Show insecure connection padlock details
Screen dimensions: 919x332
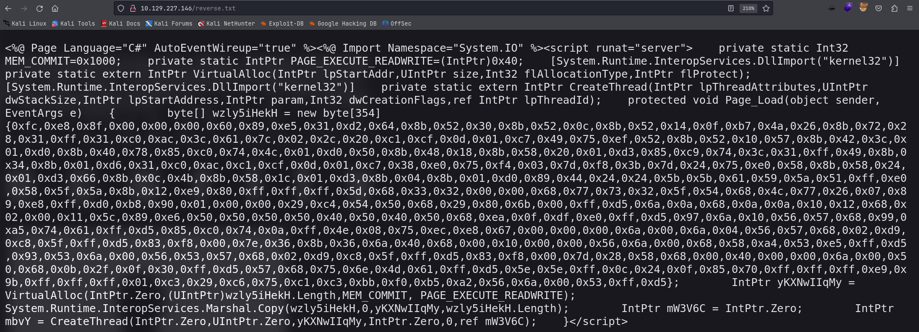point(133,8)
